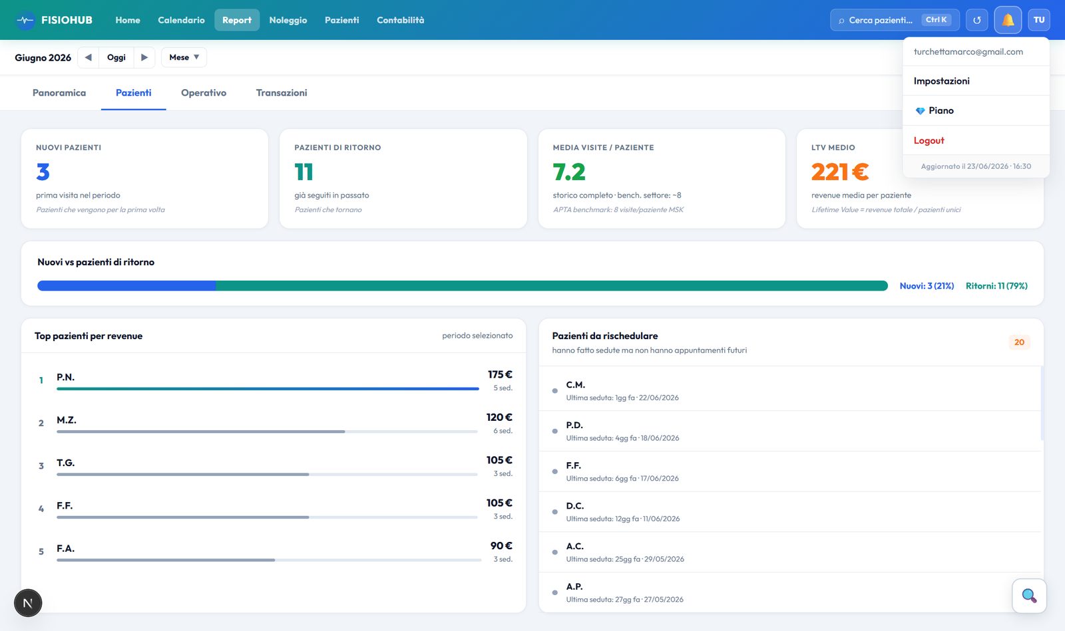1065x631 pixels.
Task: Go to Home in navigation bar
Action: coord(128,20)
